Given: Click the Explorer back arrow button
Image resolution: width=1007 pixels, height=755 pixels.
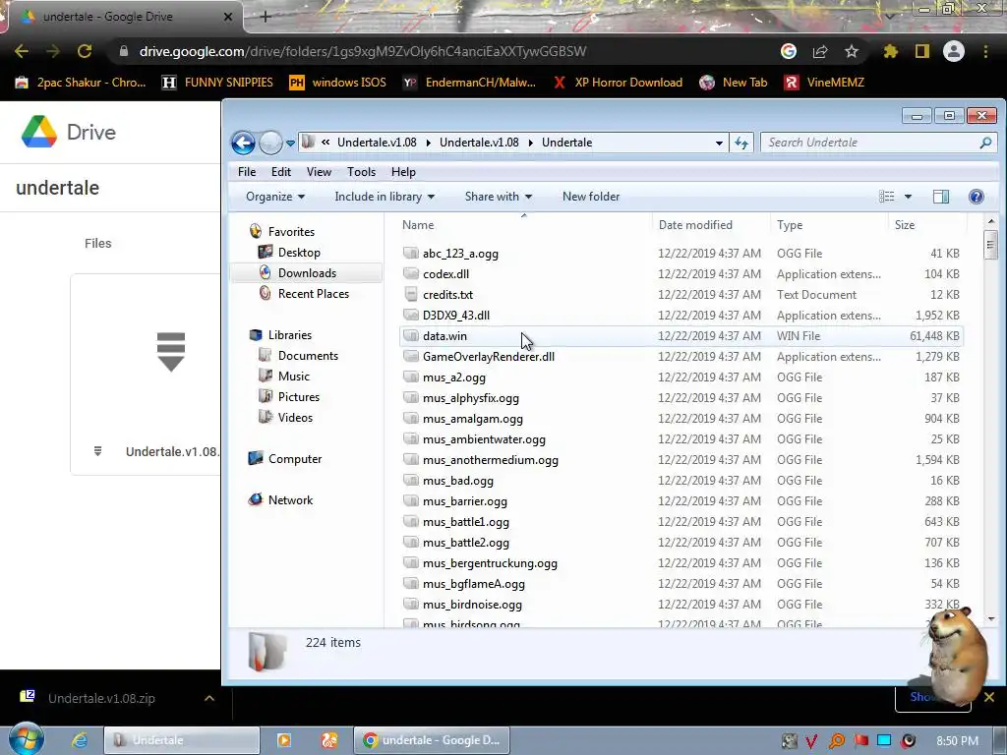Looking at the screenshot, I should pyautogui.click(x=244, y=143).
